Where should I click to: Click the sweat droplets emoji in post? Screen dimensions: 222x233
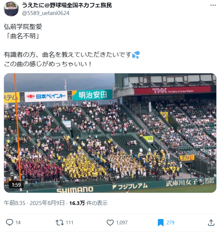point(136,55)
